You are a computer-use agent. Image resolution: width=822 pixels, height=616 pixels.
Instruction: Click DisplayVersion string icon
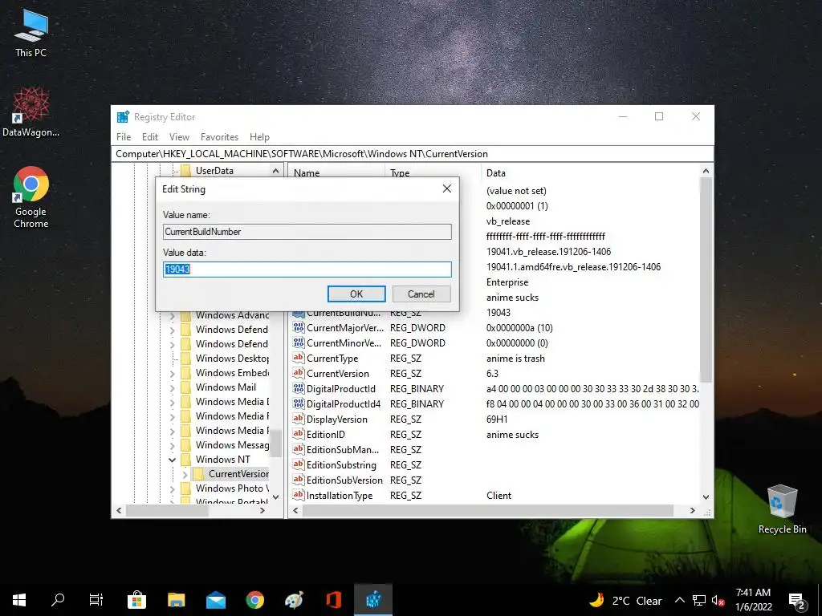click(299, 419)
